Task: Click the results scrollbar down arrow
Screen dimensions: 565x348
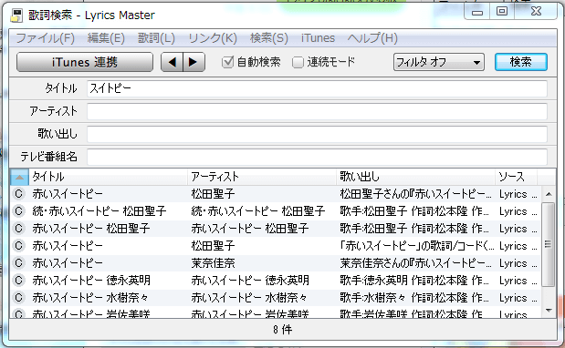Action: 549,310
